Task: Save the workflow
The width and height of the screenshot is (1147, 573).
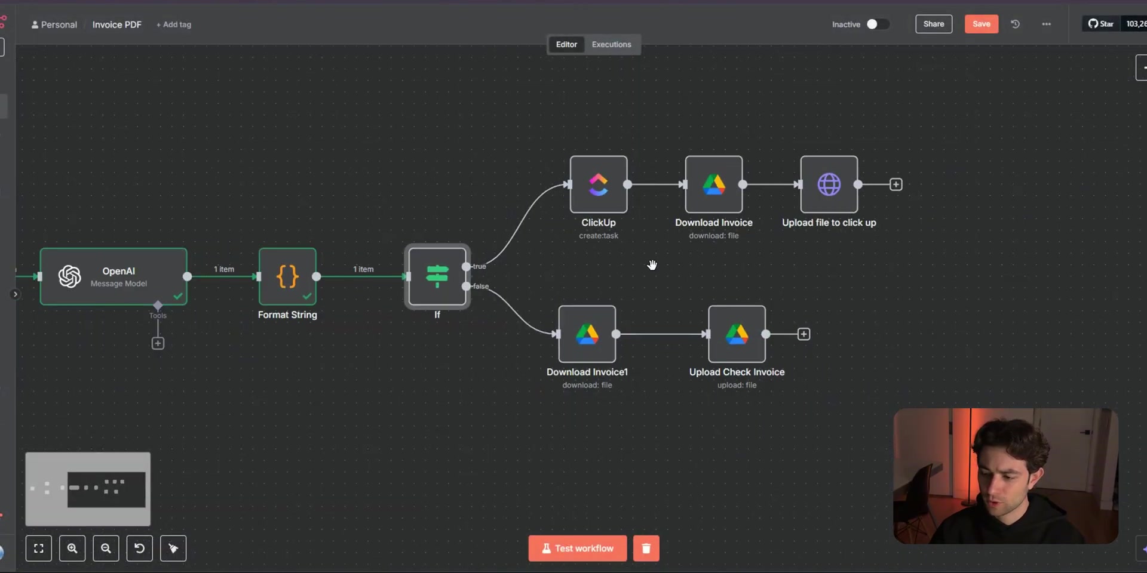Action: pyautogui.click(x=982, y=24)
